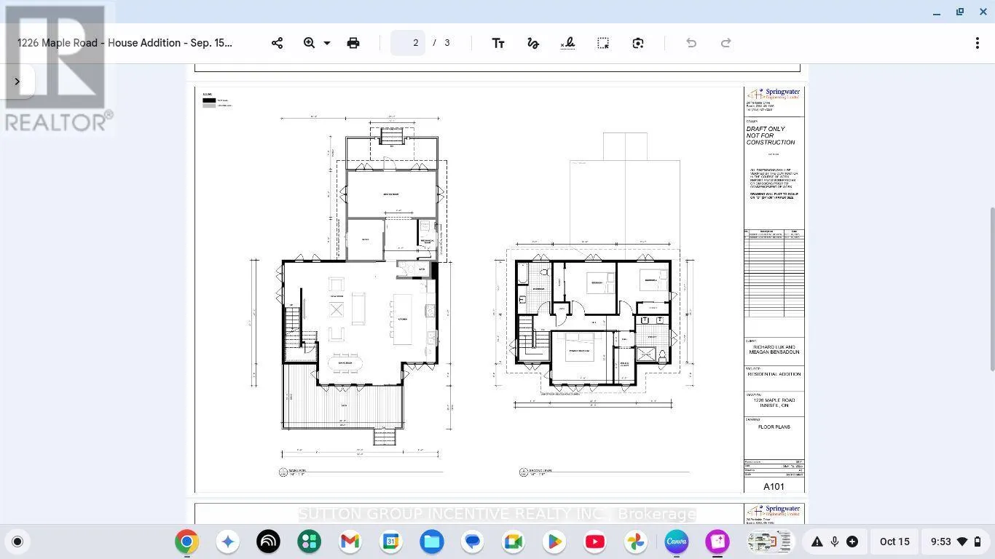
Task: Select the text annotation tool
Action: pos(498,43)
